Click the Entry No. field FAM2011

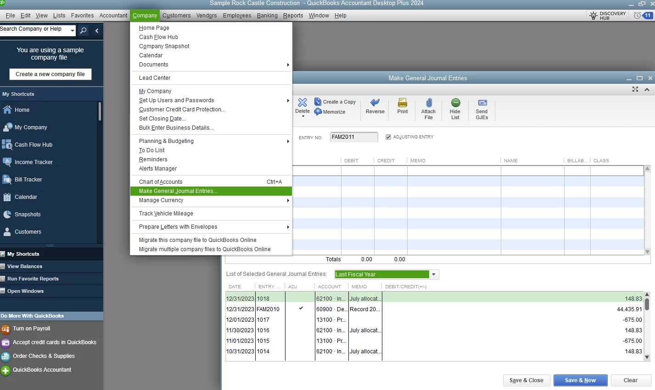354,137
